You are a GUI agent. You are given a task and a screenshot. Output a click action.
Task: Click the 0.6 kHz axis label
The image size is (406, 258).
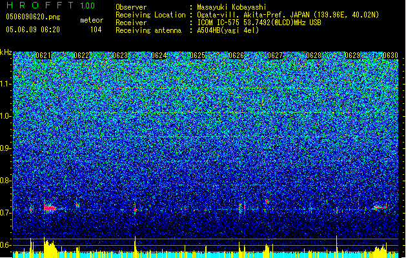(5, 245)
